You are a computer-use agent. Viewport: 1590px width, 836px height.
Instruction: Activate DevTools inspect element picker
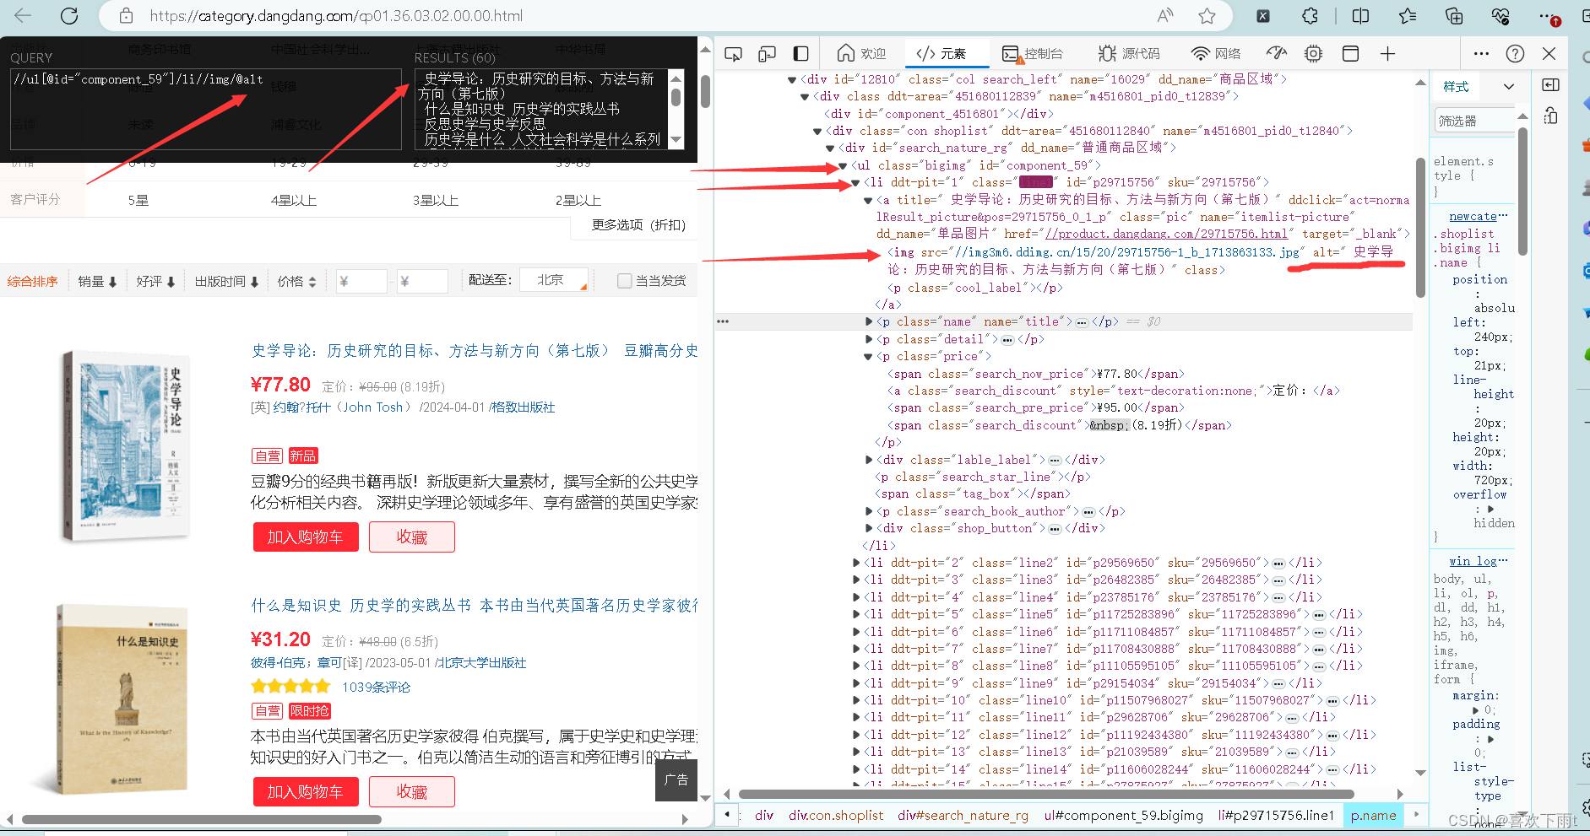pyautogui.click(x=733, y=54)
